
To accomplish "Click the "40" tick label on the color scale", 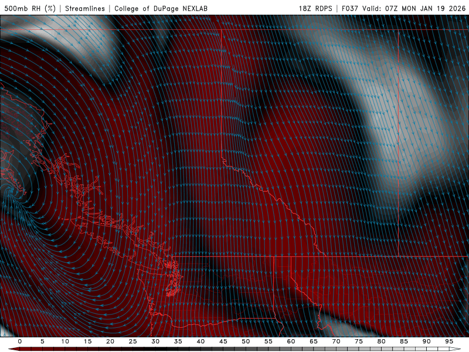I will click(200, 341).
